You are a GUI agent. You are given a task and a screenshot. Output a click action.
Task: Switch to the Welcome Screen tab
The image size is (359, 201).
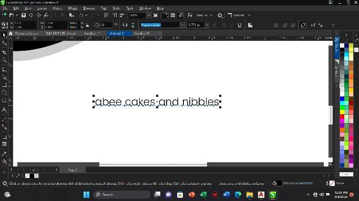click(26, 33)
